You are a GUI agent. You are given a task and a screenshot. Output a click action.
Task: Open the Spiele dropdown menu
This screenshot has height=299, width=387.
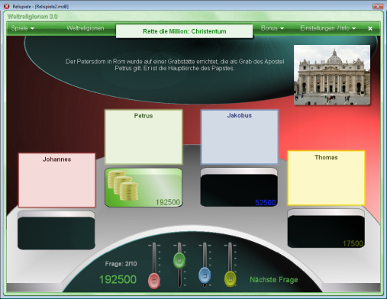tap(22, 28)
